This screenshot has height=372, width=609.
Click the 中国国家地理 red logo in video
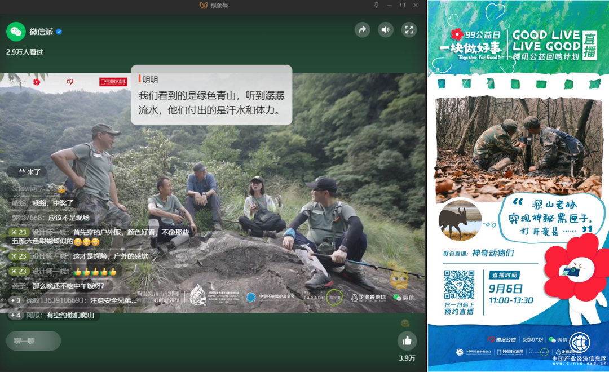coord(113,82)
